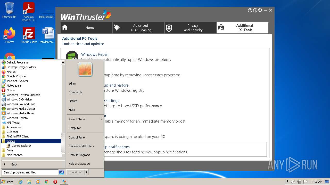This screenshot has width=330, height=185.
Task: Switch to Advanced Disk Cleaning tab
Action: [x=138, y=28]
